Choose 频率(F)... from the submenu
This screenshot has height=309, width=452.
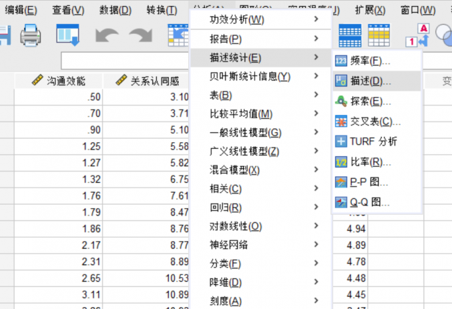click(377, 61)
